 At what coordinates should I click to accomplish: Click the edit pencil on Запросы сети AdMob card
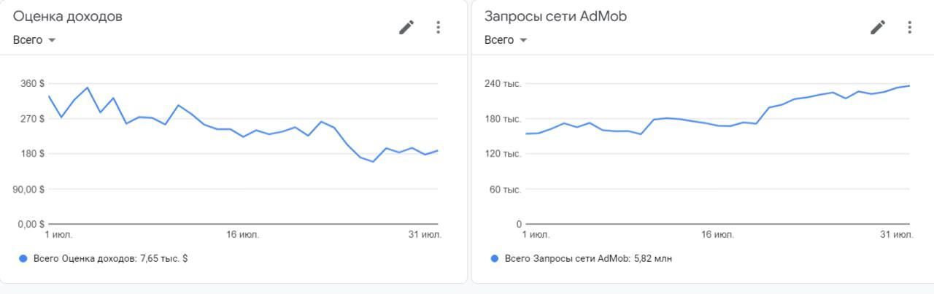[x=878, y=28]
